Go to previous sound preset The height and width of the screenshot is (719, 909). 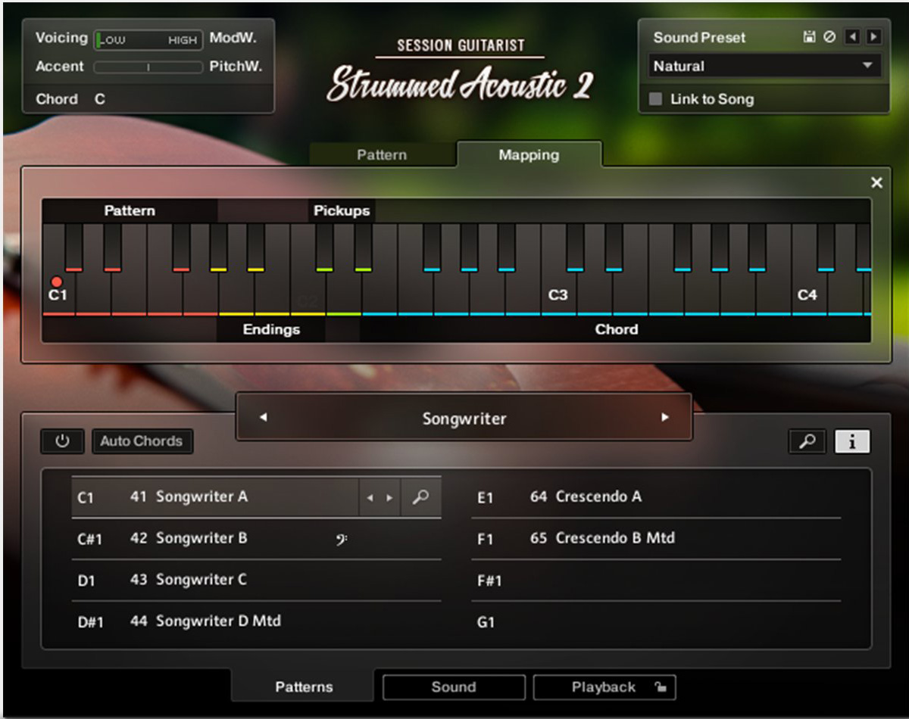pos(852,37)
